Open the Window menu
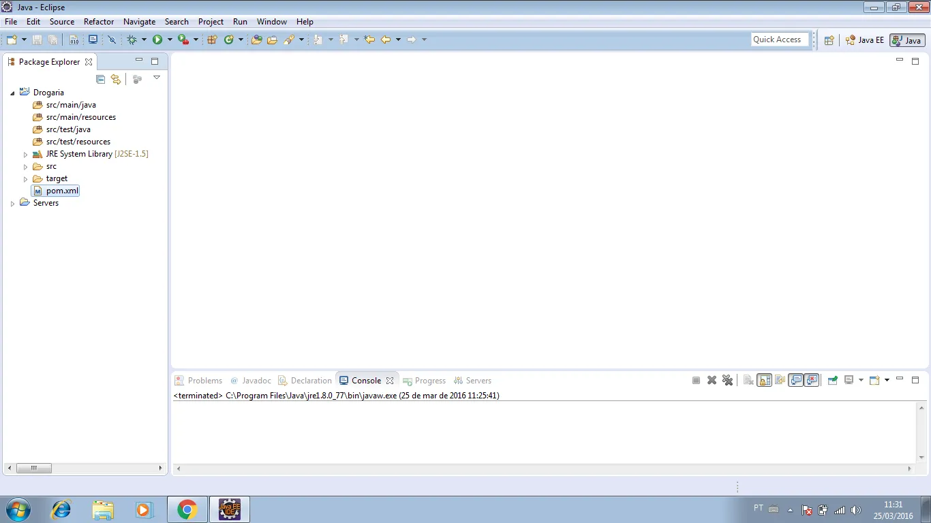Viewport: 931px width, 523px height. pos(272,22)
